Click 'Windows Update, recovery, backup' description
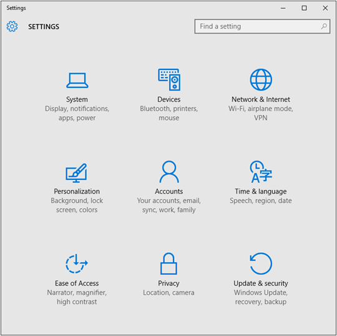Image resolution: width=337 pixels, height=336 pixels. (x=261, y=297)
